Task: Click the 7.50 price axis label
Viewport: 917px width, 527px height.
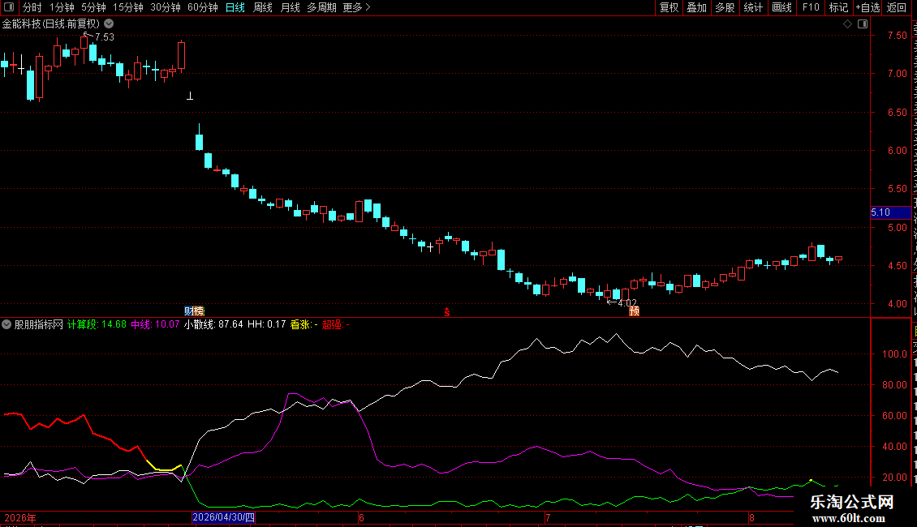Action: pyautogui.click(x=897, y=36)
